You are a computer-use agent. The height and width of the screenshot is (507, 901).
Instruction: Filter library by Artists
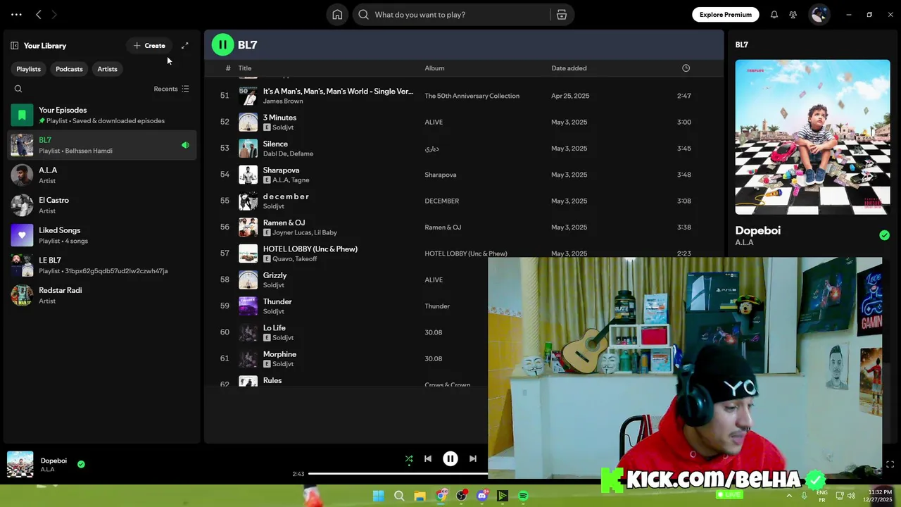click(107, 69)
